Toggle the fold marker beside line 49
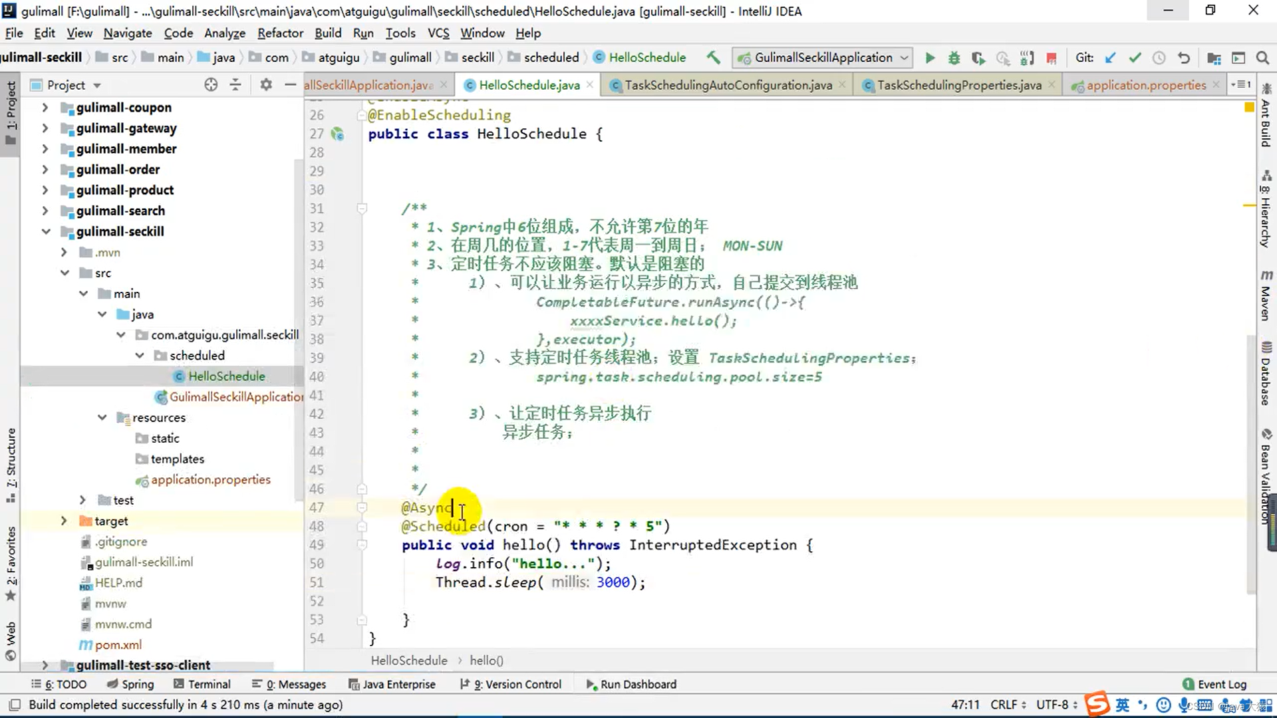 [362, 545]
